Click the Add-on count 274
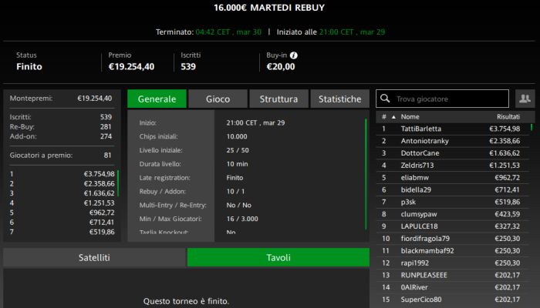540x308 pixels. coord(106,136)
